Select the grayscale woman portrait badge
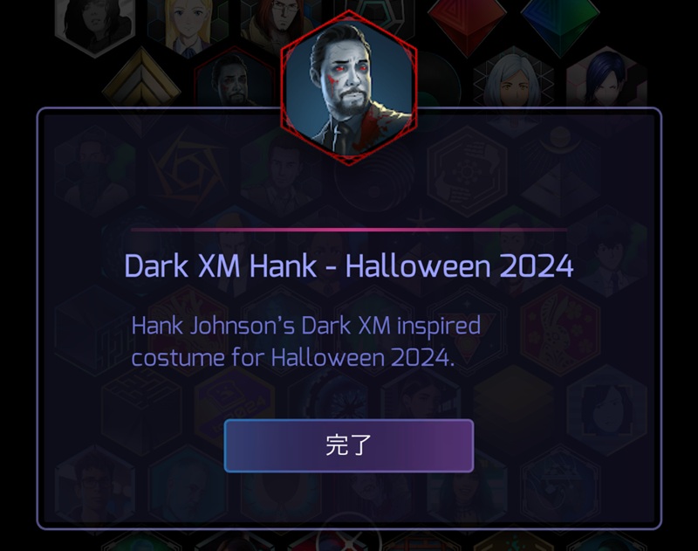 (x=95, y=24)
